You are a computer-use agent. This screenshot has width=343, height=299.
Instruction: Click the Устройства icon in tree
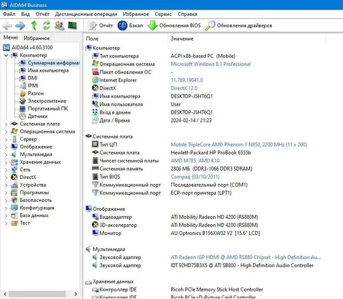pyautogui.click(x=15, y=185)
